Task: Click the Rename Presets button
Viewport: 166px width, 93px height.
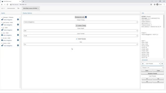Action: tap(153, 74)
